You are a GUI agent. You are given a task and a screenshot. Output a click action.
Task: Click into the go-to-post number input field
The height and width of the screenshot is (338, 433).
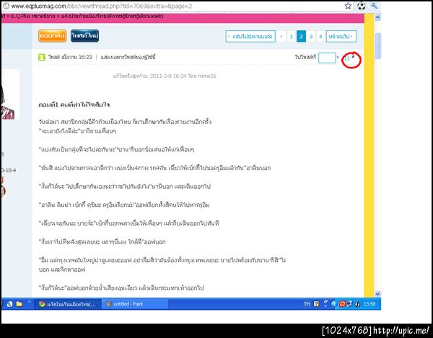[x=327, y=58]
